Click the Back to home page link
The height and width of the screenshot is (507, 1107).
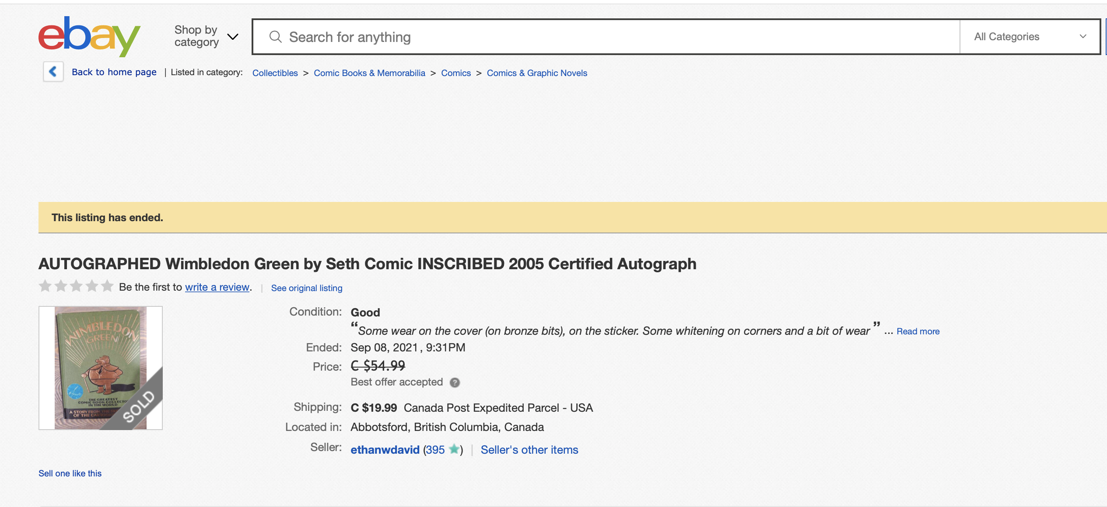pyautogui.click(x=114, y=72)
